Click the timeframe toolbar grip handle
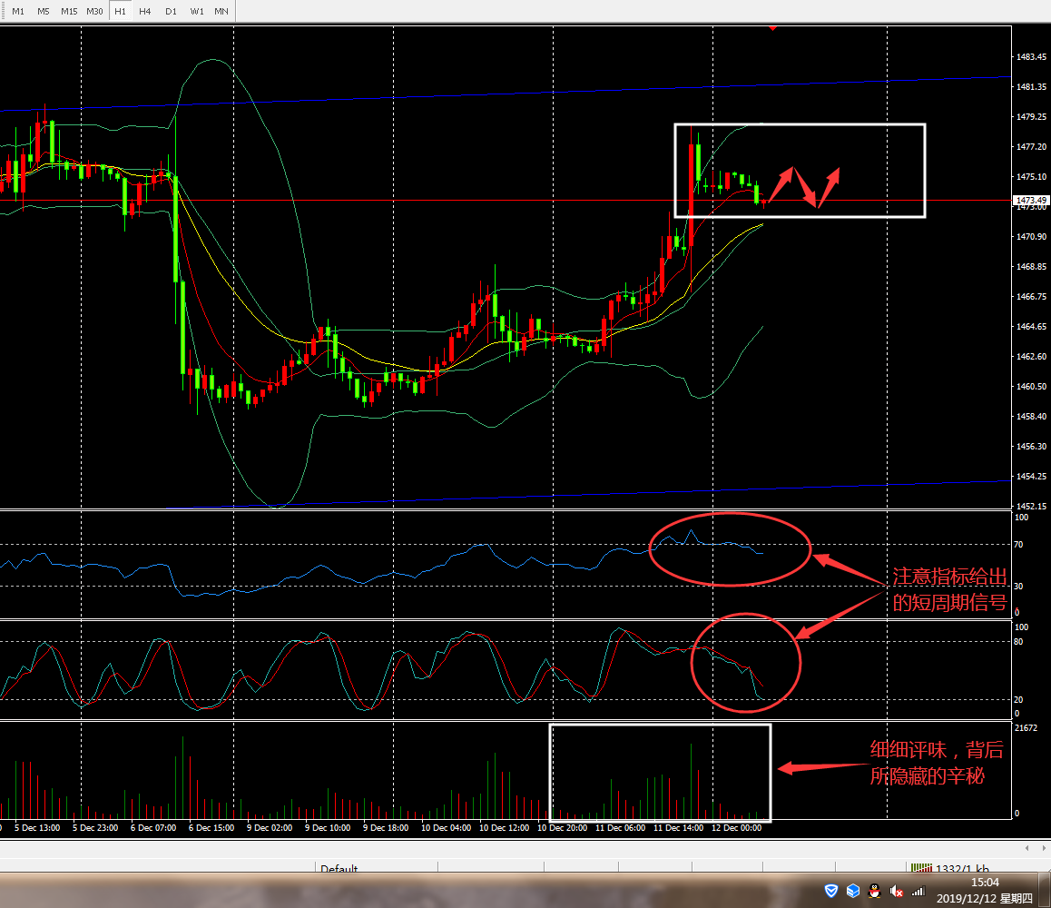The width and height of the screenshot is (1051, 908). [x=3, y=12]
